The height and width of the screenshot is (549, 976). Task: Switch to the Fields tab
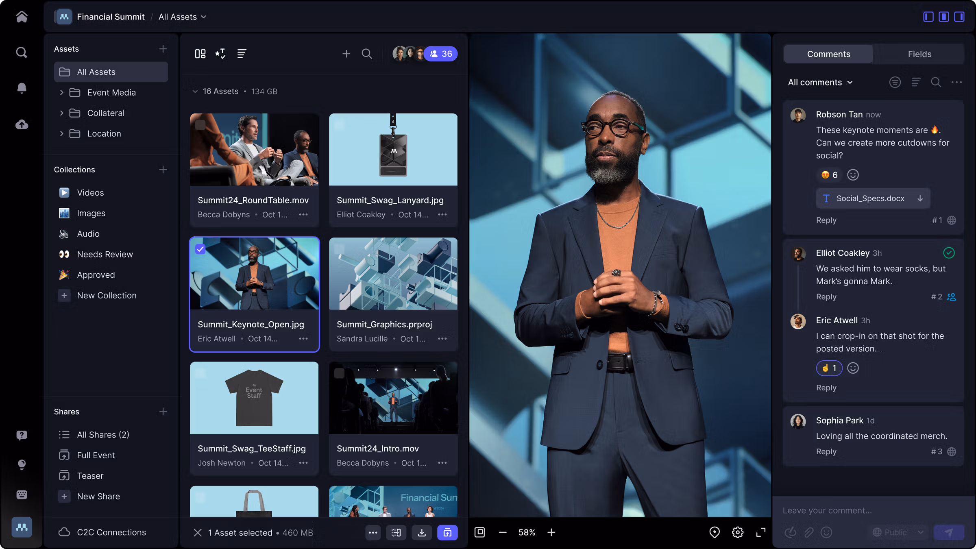tap(919, 54)
